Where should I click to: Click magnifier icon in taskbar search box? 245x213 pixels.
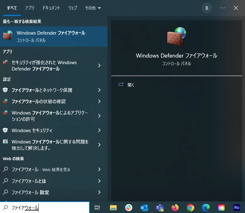[x=5, y=208]
